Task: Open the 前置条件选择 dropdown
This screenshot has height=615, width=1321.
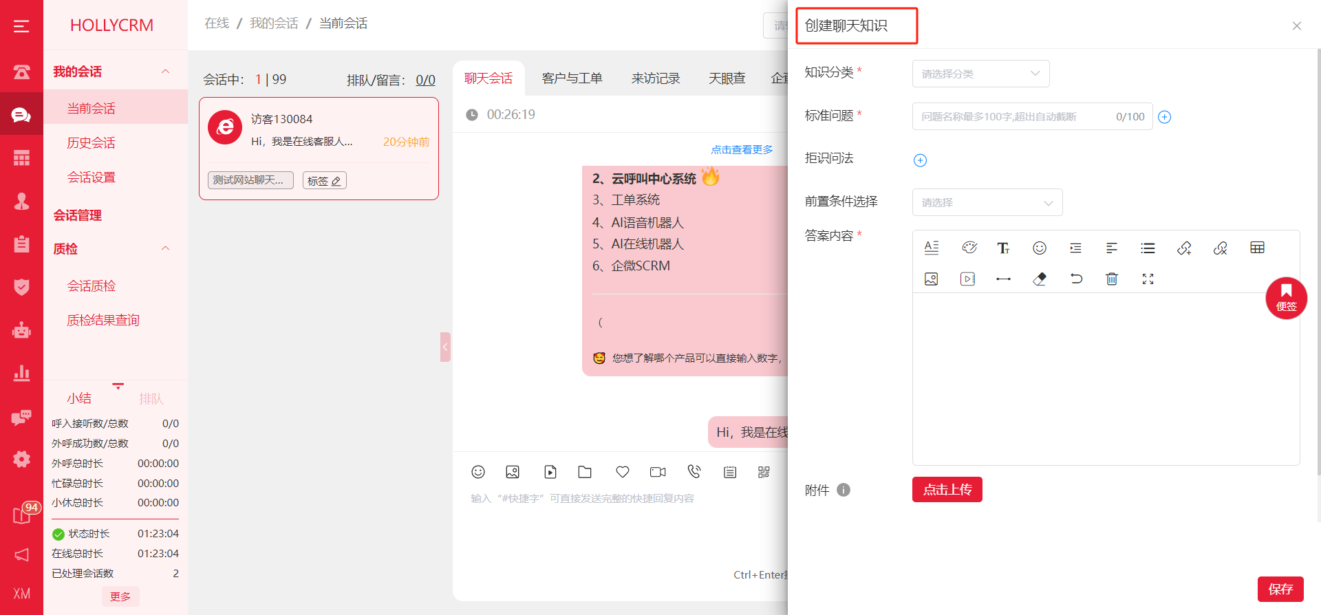Action: pyautogui.click(x=987, y=202)
